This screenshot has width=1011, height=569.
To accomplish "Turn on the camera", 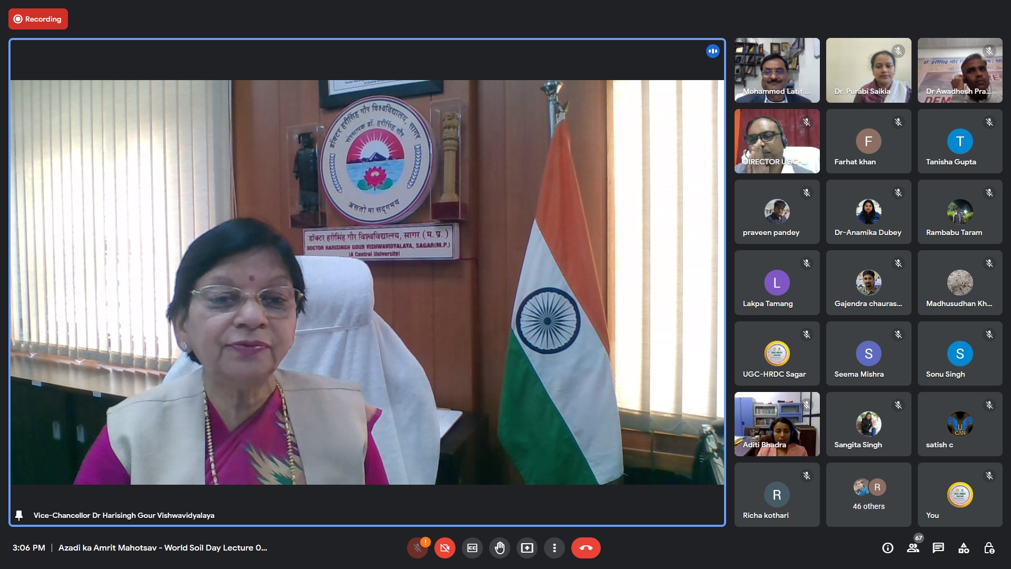I will [445, 548].
